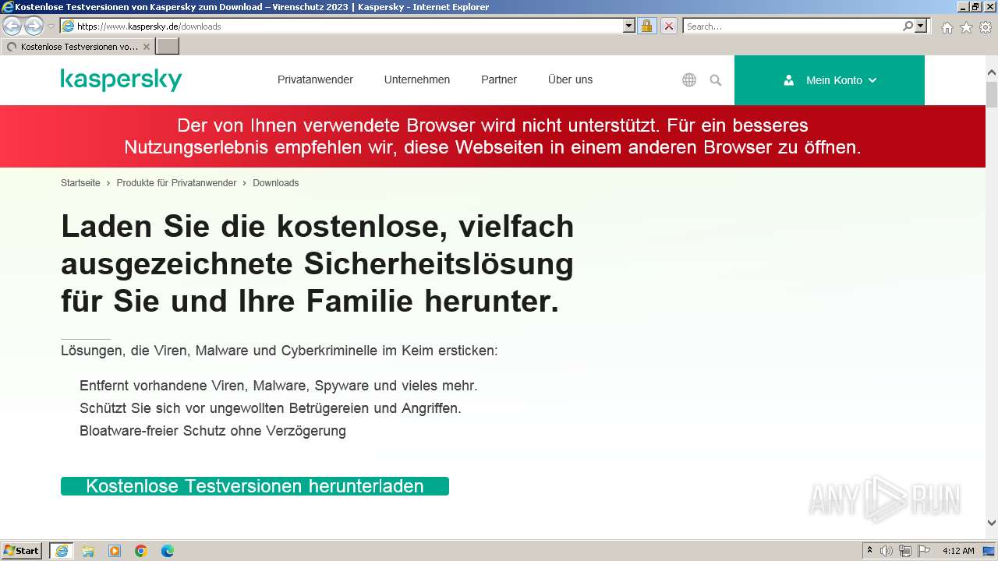
Task: Click the globe language selector icon
Action: tap(689, 79)
